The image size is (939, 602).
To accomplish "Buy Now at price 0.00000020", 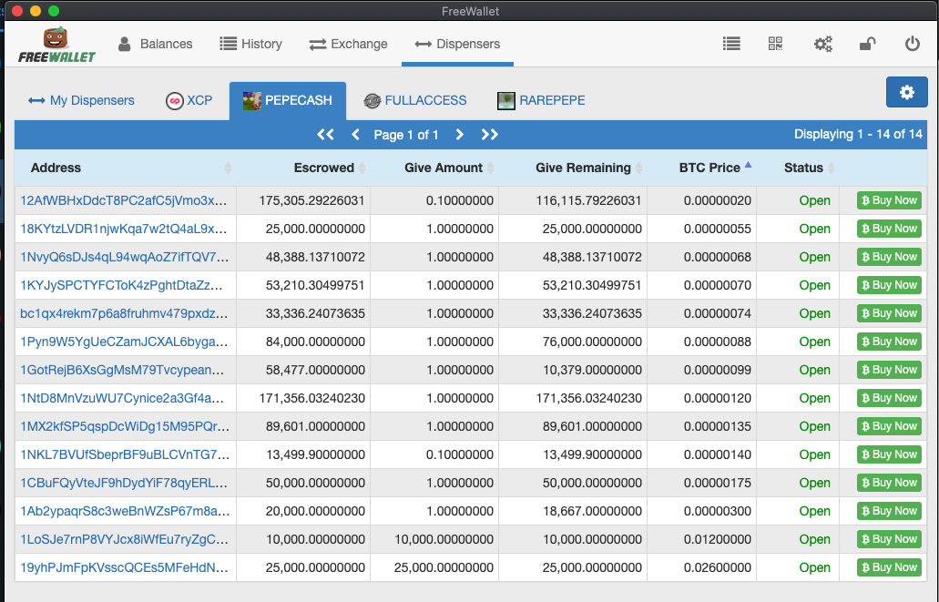I will (x=889, y=200).
